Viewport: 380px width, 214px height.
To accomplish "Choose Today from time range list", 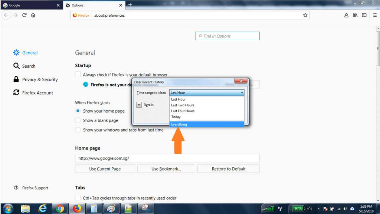I will click(x=207, y=117).
